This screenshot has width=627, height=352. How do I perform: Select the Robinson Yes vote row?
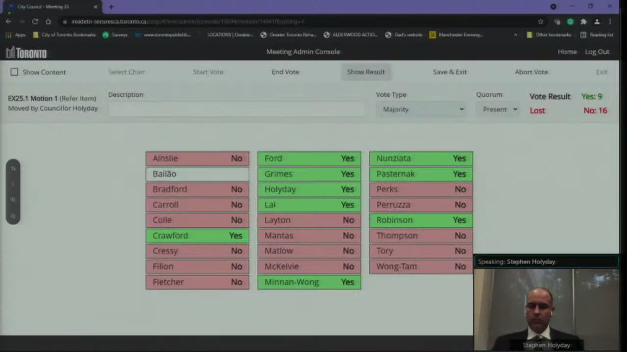pos(421,220)
